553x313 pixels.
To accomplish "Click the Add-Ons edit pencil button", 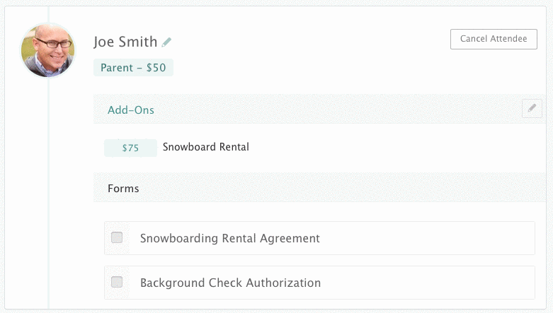I will (531, 109).
